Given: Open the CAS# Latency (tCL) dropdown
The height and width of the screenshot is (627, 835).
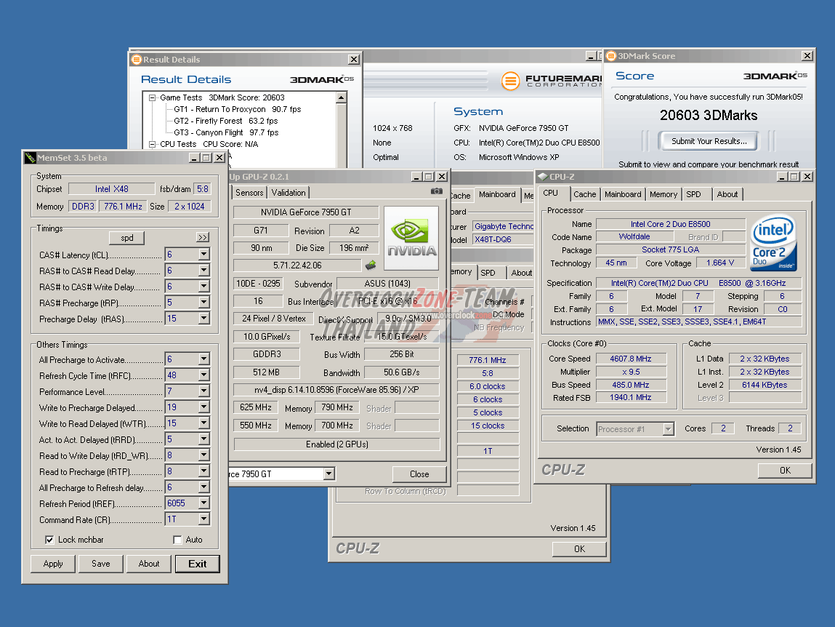Looking at the screenshot, I should pyautogui.click(x=204, y=255).
